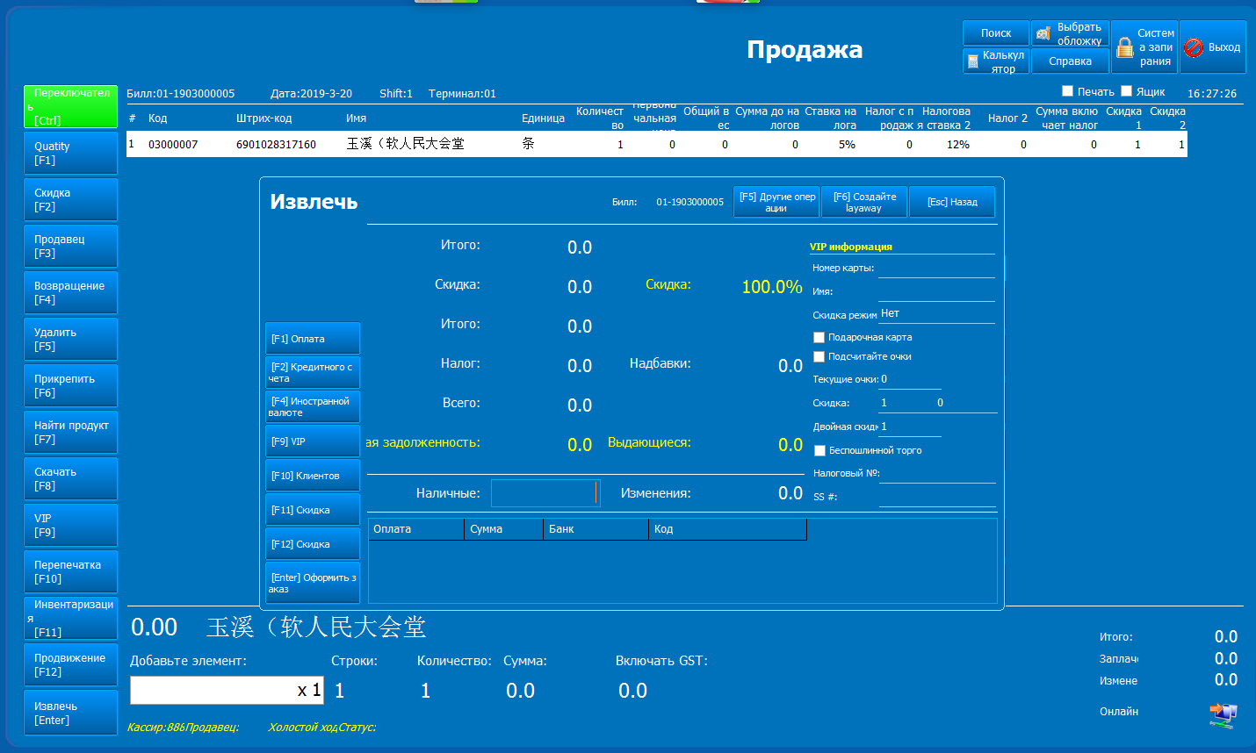This screenshot has height=753, width=1256.
Task: Open F10 Клиентов button
Action: 313,475
